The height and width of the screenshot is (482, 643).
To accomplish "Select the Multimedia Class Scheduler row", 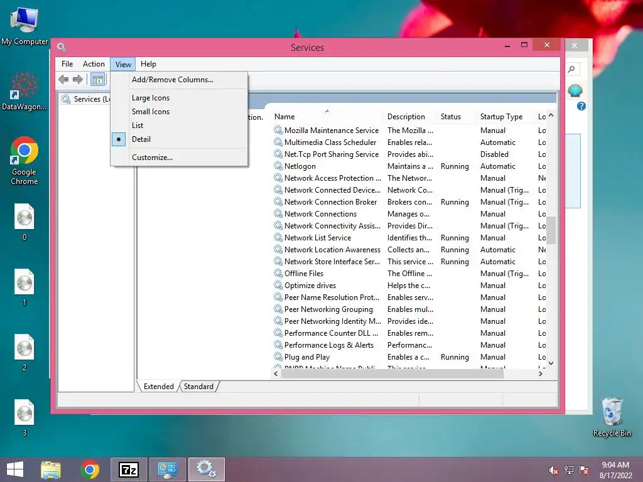I will 409,142.
